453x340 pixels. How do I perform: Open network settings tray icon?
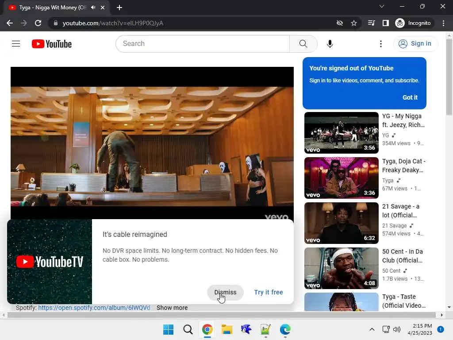386,329
